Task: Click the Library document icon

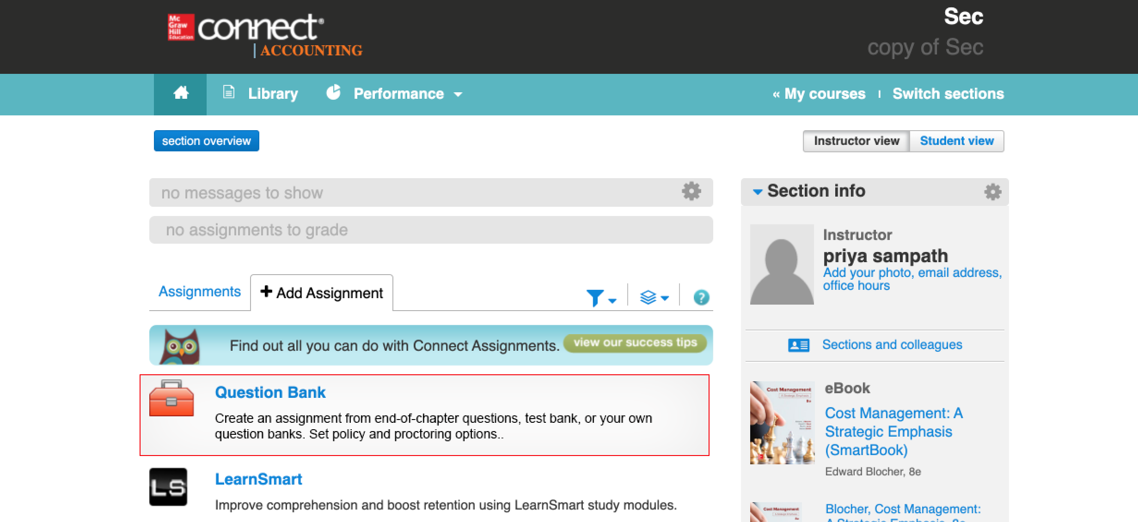Action: click(228, 92)
